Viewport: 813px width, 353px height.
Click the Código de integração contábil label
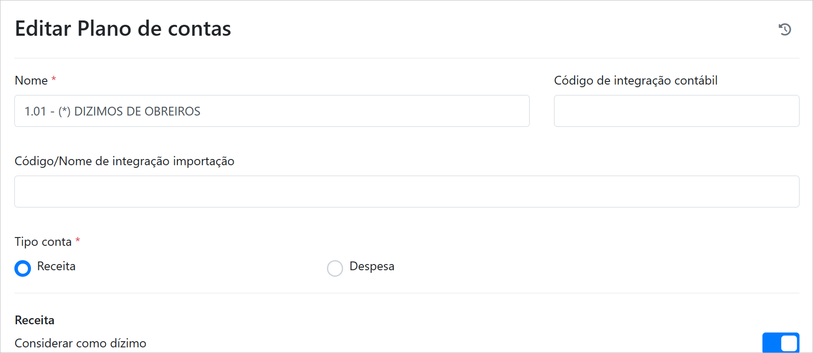click(635, 81)
